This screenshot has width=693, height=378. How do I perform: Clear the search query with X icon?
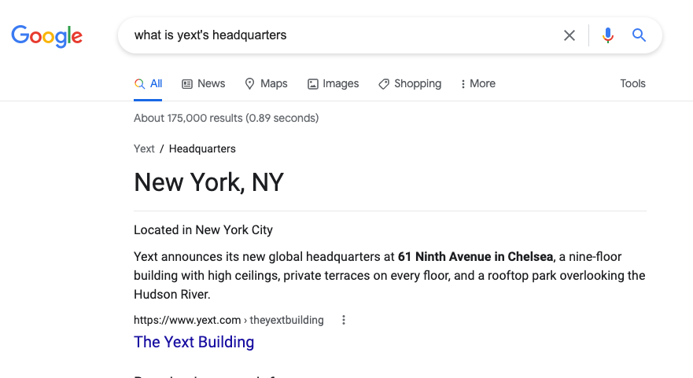[x=570, y=35]
